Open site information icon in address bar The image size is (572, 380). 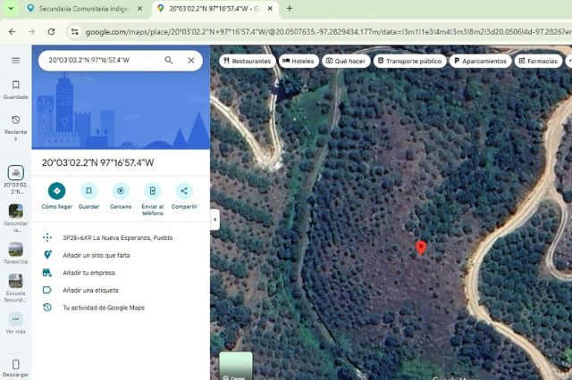[75, 32]
